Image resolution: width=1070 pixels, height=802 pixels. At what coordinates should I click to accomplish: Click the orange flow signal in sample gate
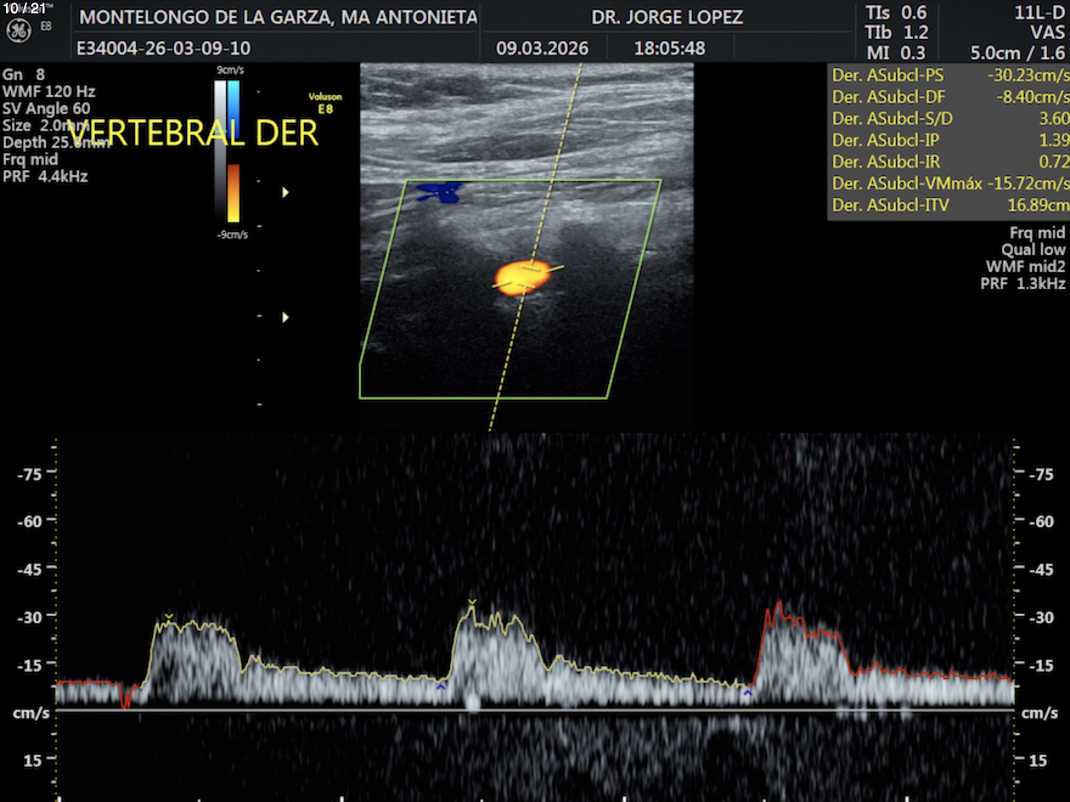click(x=522, y=277)
